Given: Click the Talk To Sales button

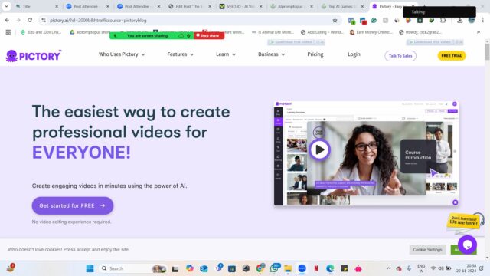Looking at the screenshot, I should coord(400,56).
